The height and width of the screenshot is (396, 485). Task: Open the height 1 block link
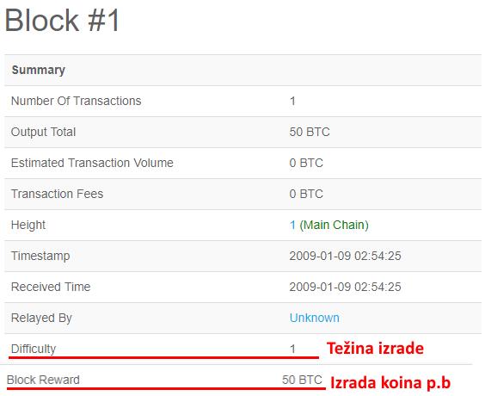pos(292,225)
